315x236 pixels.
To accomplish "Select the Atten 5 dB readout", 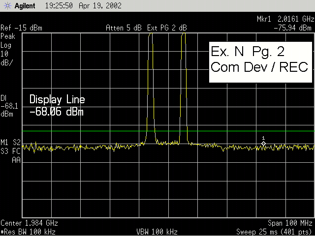I will coord(125,28).
